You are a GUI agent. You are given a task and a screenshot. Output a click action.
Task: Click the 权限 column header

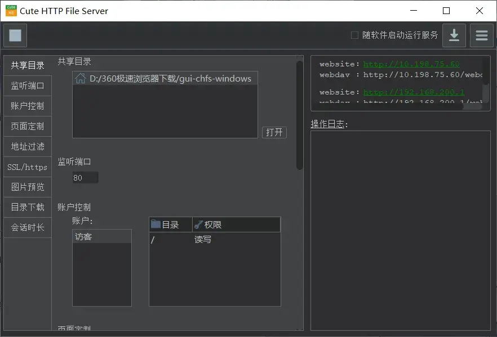click(x=237, y=224)
